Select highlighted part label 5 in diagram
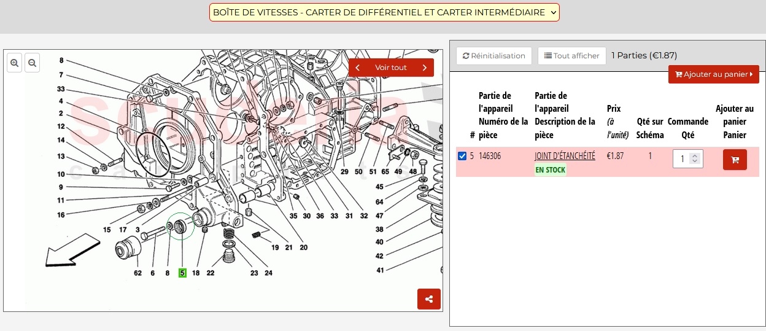This screenshot has width=766, height=331. pyautogui.click(x=182, y=273)
